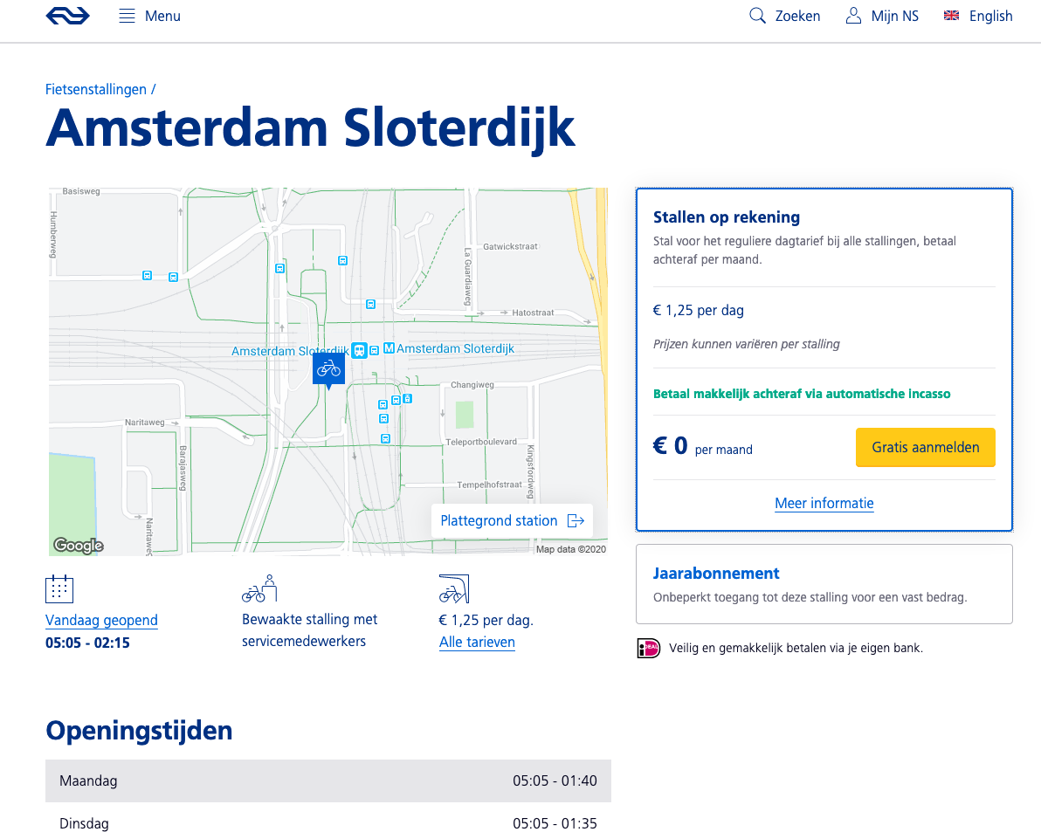Click the Zoeken magnifier icon

coord(757,15)
